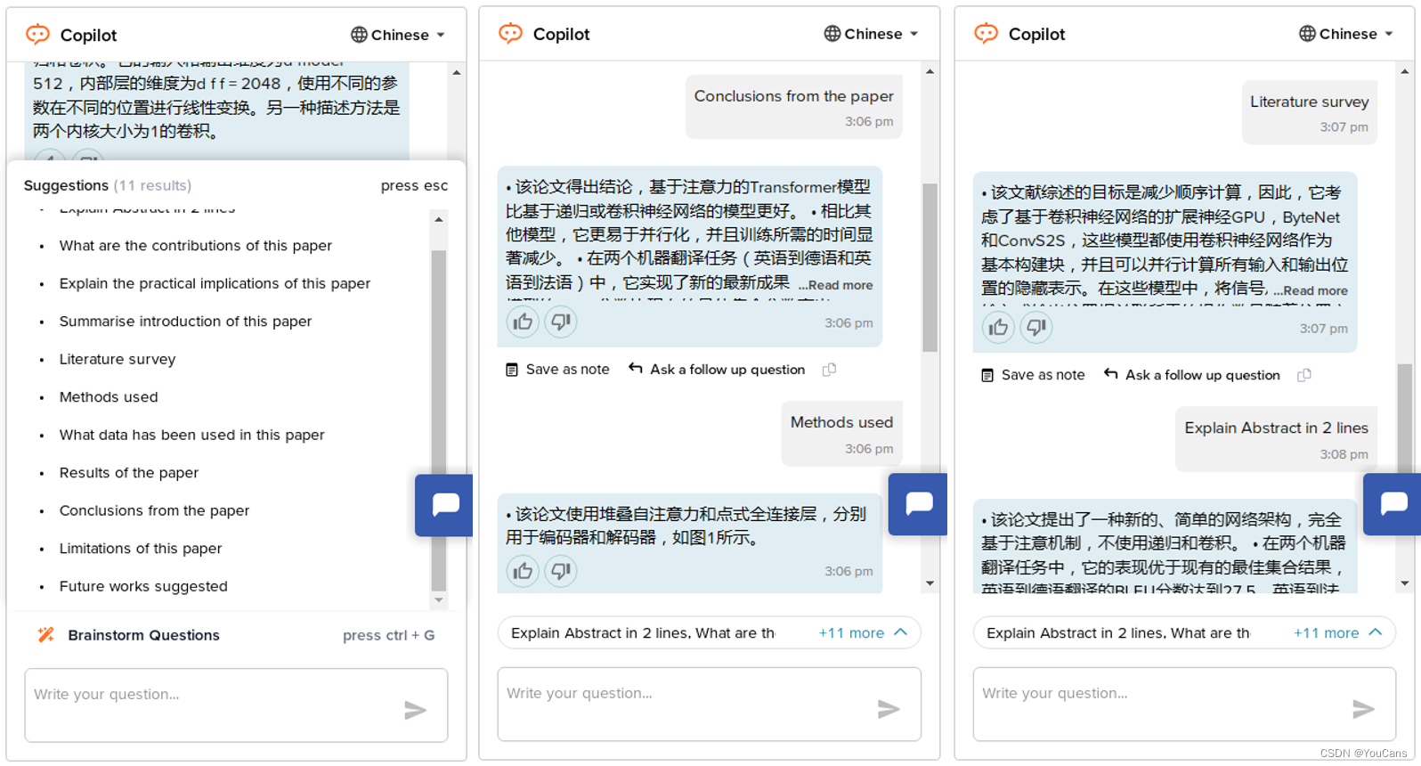Image resolution: width=1421 pixels, height=766 pixels.
Task: Send question with arrow icon in middle panel
Action: (889, 709)
